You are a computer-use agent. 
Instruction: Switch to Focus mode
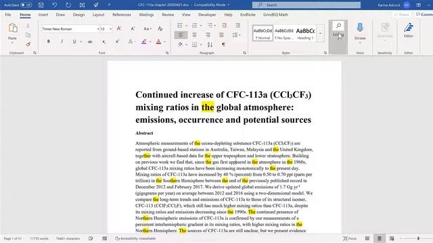pos(350,238)
